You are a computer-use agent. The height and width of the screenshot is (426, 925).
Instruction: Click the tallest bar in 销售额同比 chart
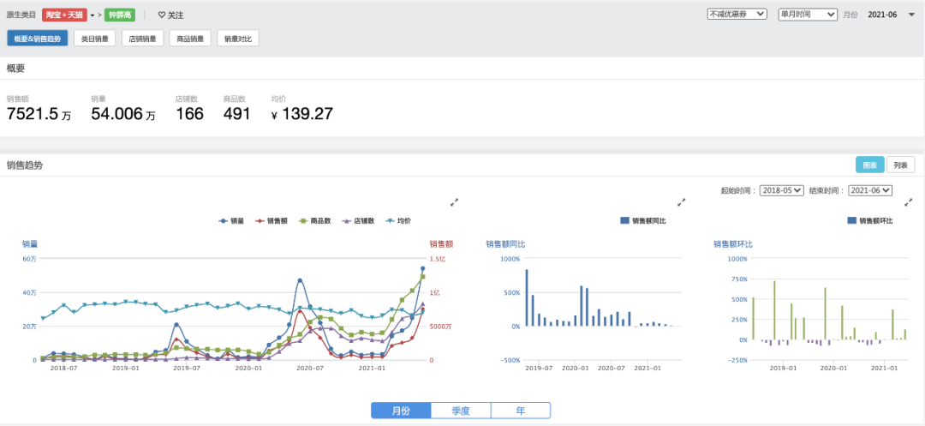tap(527, 298)
